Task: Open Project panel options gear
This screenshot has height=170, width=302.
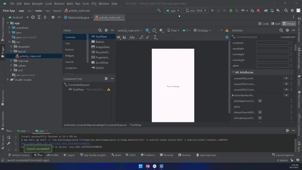Action: [53, 17]
